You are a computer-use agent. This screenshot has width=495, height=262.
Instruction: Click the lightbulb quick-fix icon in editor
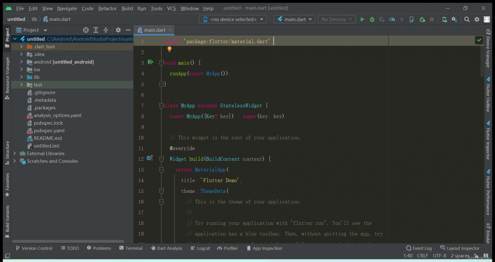pyautogui.click(x=169, y=49)
